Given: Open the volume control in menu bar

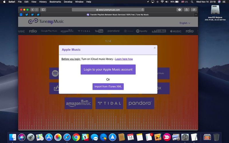Looking at the screenshot, I should point(167,2).
